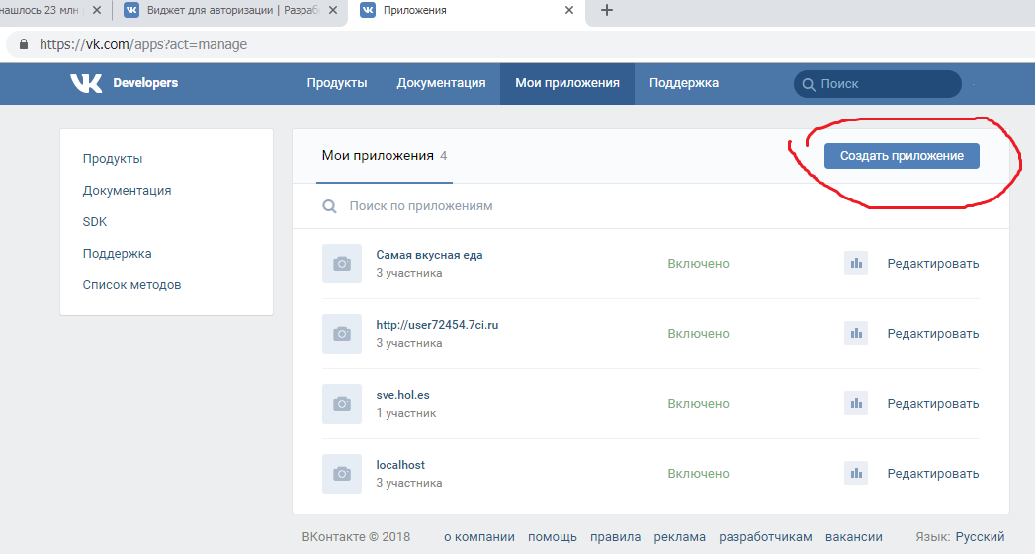This screenshot has height=554, width=1035.
Task: Click camera thumbnail of localhost app
Action: pos(342,474)
